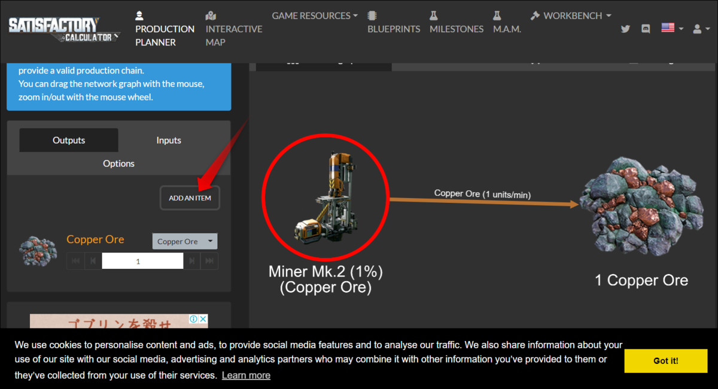Click the 1 Copper Ore node label
718x389 pixels.
point(641,280)
